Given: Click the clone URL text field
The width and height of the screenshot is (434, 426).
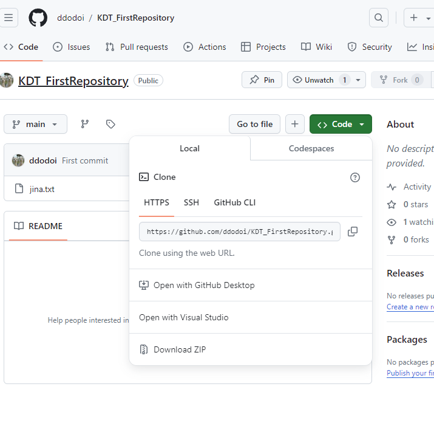Looking at the screenshot, I should [240, 232].
